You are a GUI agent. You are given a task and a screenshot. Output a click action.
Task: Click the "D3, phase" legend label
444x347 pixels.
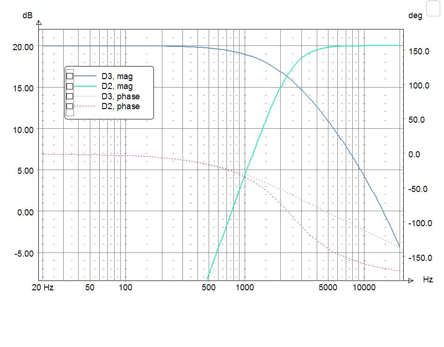coord(121,96)
